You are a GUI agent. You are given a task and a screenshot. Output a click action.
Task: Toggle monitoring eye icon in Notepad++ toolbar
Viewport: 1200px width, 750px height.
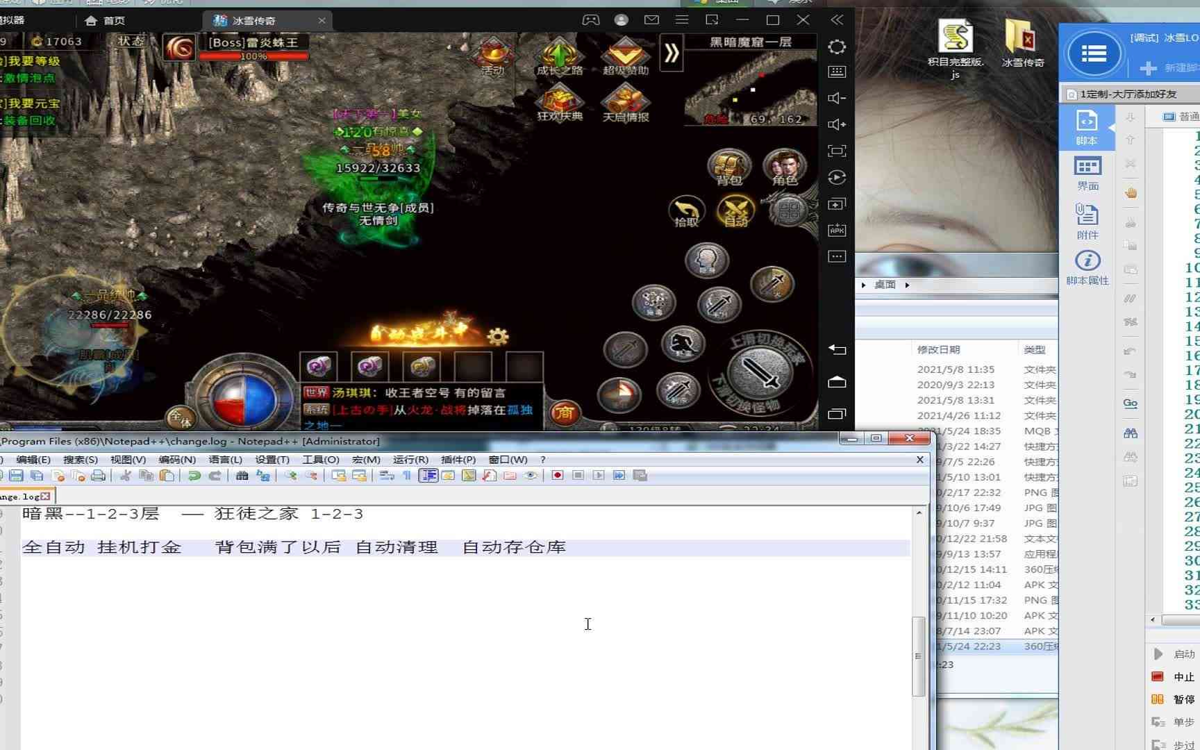click(531, 476)
